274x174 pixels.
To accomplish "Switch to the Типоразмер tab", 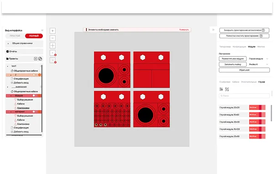I will [225, 47].
